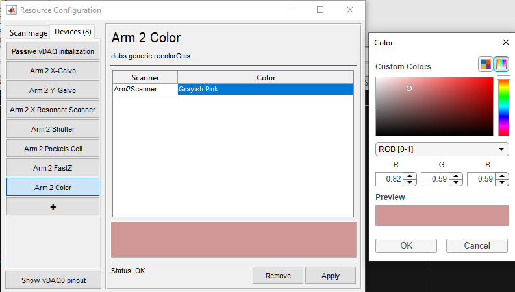Select Arm 2 X-Galvo device
The height and width of the screenshot is (292, 515).
pos(53,71)
